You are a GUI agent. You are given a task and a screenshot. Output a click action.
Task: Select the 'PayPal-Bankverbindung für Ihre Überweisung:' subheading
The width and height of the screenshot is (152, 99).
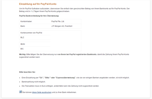pyautogui.click(x=39, y=16)
